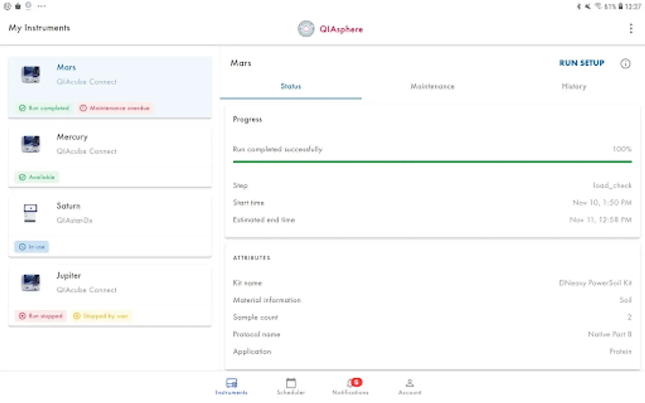Click the Mars name in the instrument list
Image resolution: width=645 pixels, height=403 pixels.
(x=66, y=67)
